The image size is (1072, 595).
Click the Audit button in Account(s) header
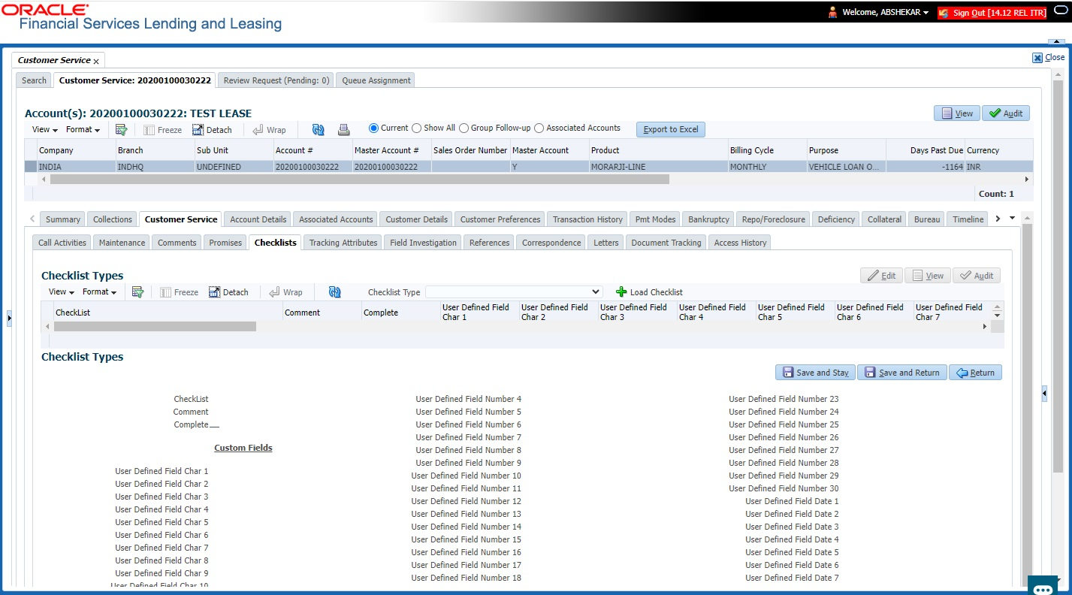point(1006,113)
